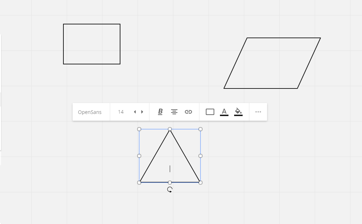Click the font size 14 field
This screenshot has height=224, width=362.
pyautogui.click(x=121, y=112)
